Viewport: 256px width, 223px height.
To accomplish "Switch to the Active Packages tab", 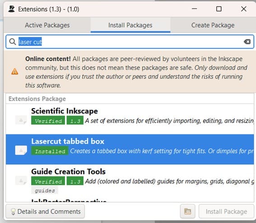I will (47, 25).
